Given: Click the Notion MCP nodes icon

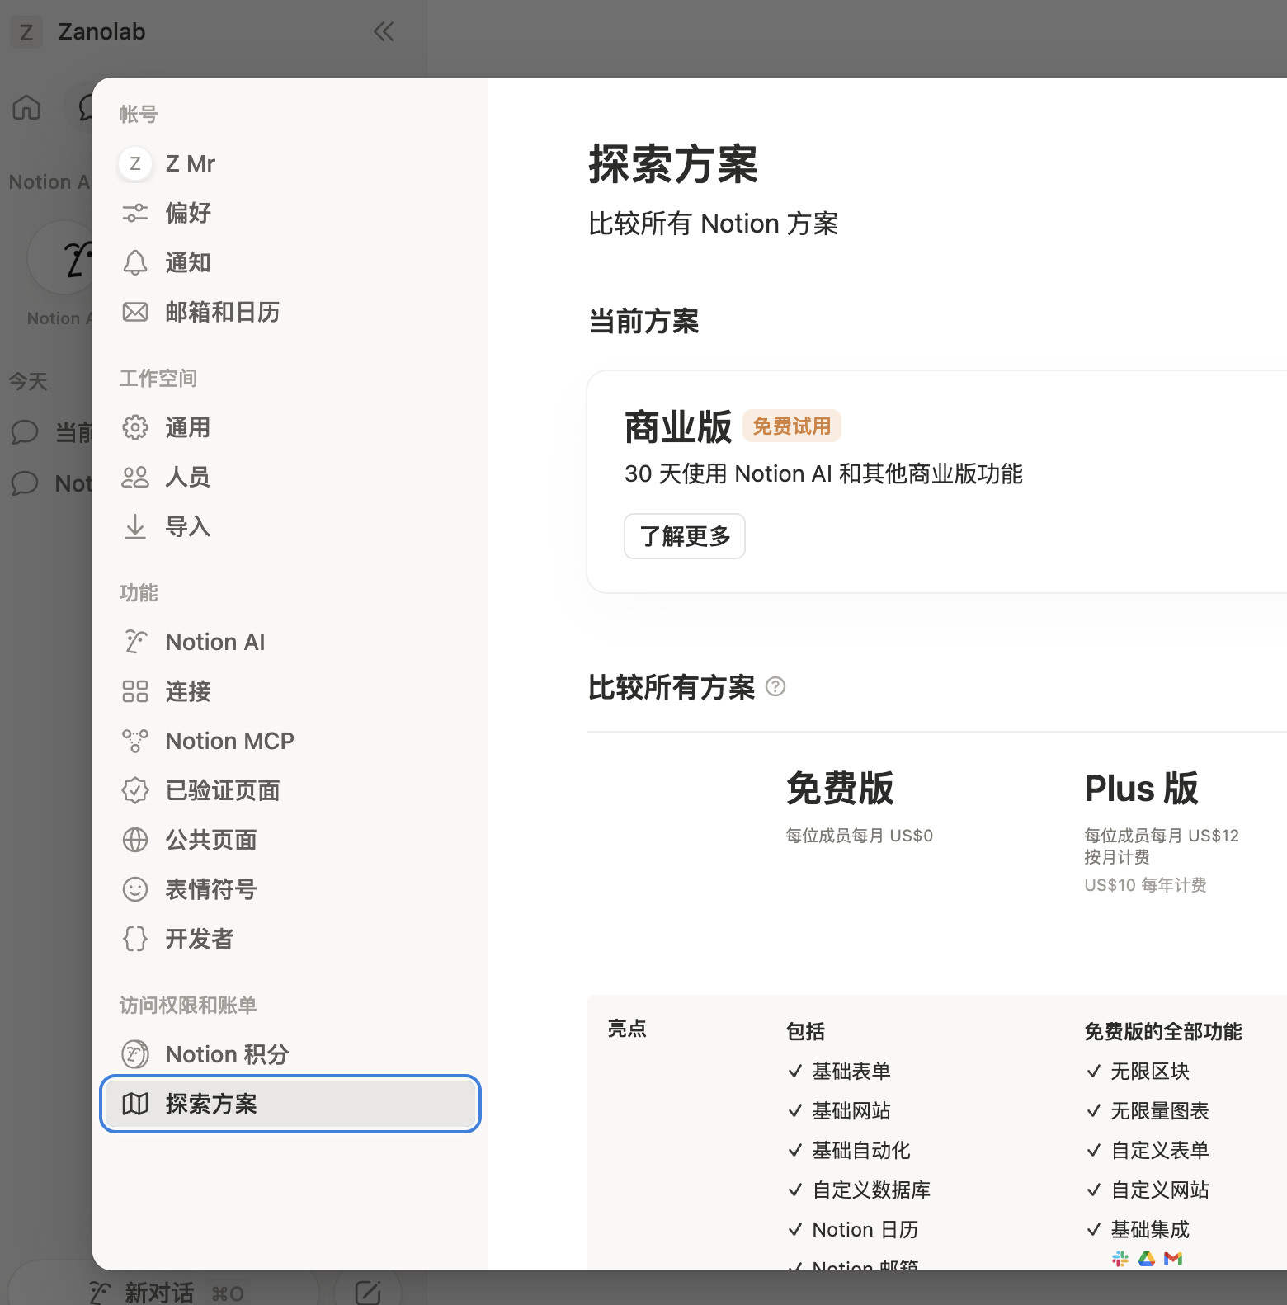Looking at the screenshot, I should [135, 741].
